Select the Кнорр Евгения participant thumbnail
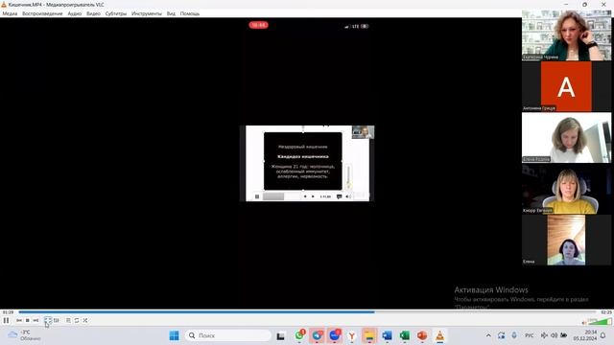The width and height of the screenshot is (614, 345). (x=567, y=189)
